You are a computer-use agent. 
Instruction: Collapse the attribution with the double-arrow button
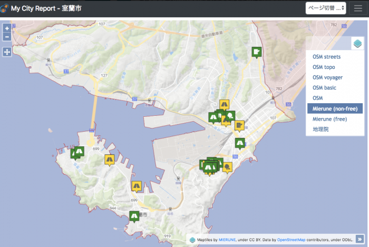pos(360,239)
